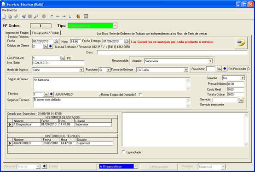Open the Usuario Supervisor dropdown
Screen dimensions: 255x172
click(x=210, y=61)
